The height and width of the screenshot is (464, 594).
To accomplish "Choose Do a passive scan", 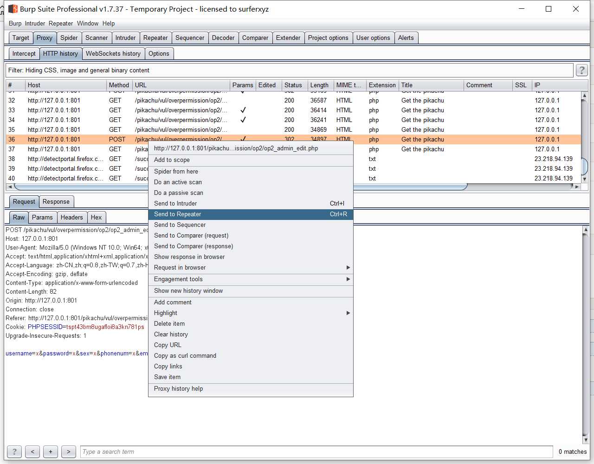I will coord(251,193).
